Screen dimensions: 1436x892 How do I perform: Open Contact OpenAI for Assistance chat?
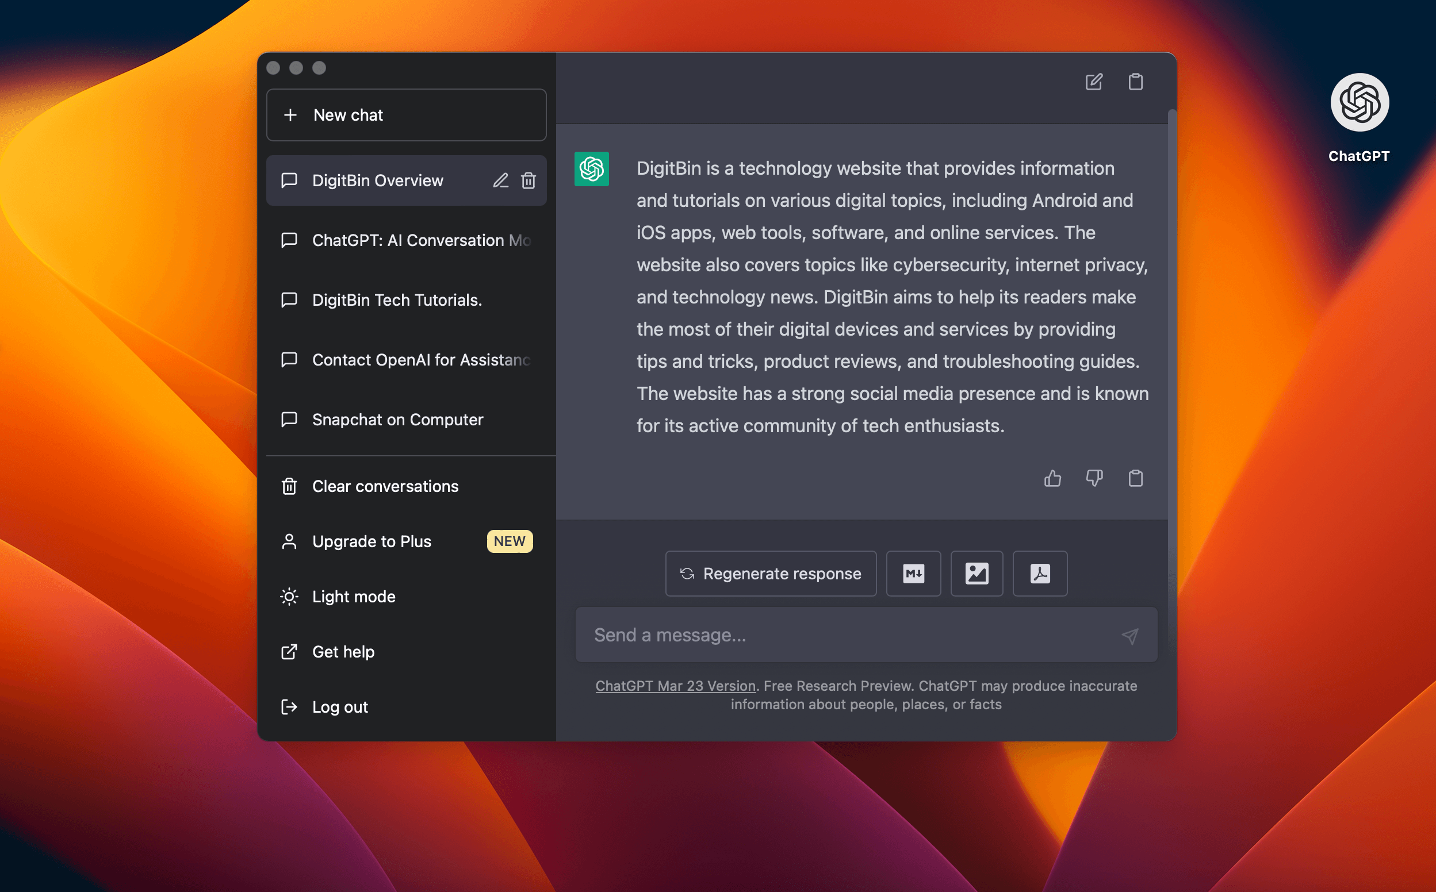[x=406, y=360]
